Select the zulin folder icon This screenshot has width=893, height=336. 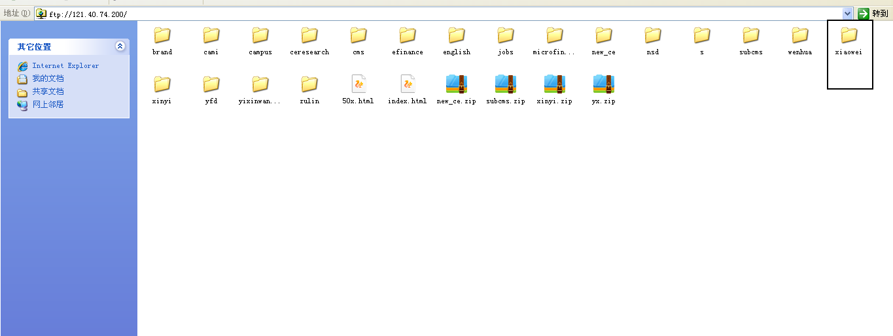coord(309,84)
